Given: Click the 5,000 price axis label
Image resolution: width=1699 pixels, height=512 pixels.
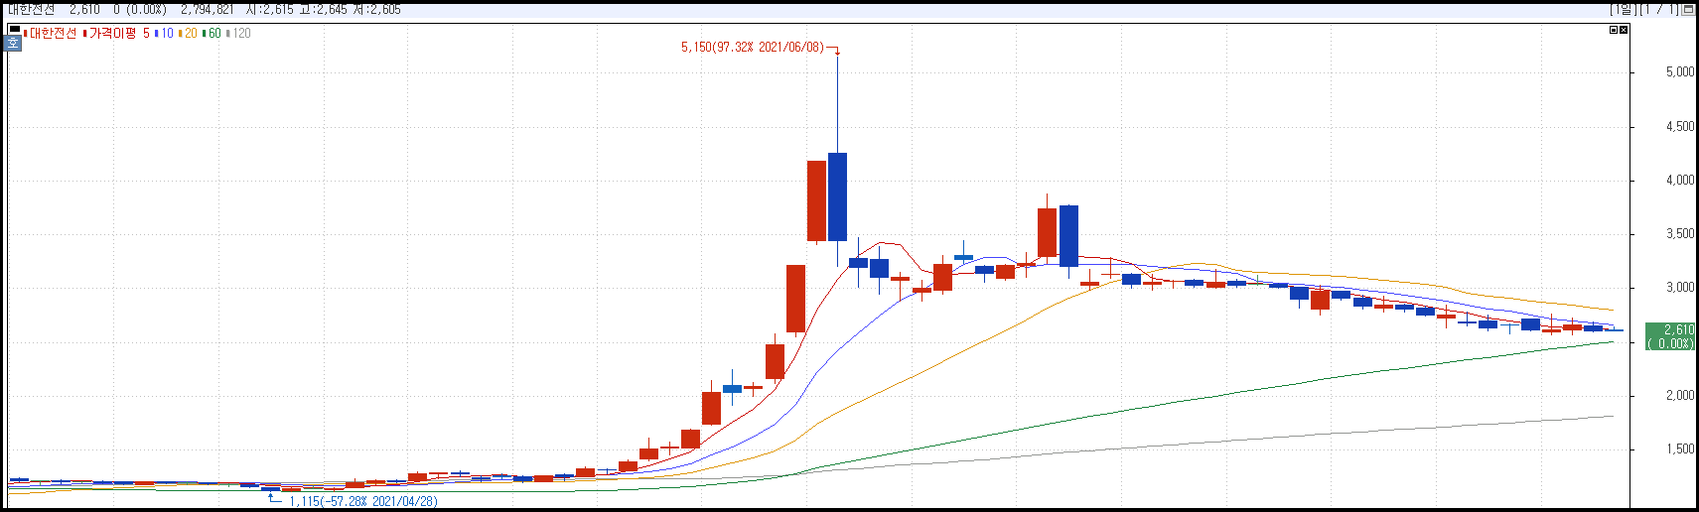Looking at the screenshot, I should click(x=1680, y=72).
